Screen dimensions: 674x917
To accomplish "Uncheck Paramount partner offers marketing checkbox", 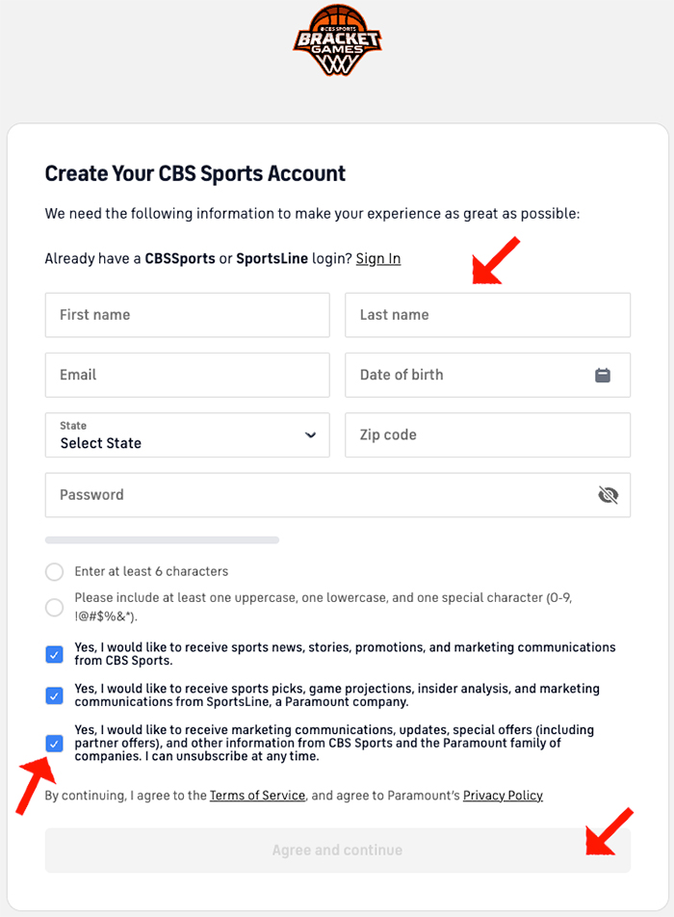I will click(54, 743).
